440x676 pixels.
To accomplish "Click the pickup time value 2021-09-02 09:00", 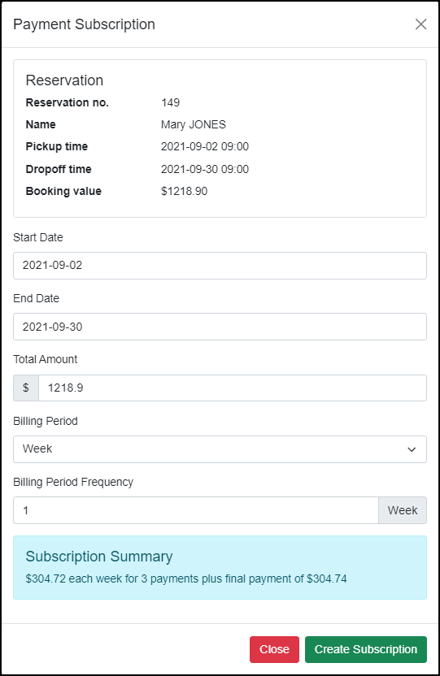I will click(x=205, y=146).
